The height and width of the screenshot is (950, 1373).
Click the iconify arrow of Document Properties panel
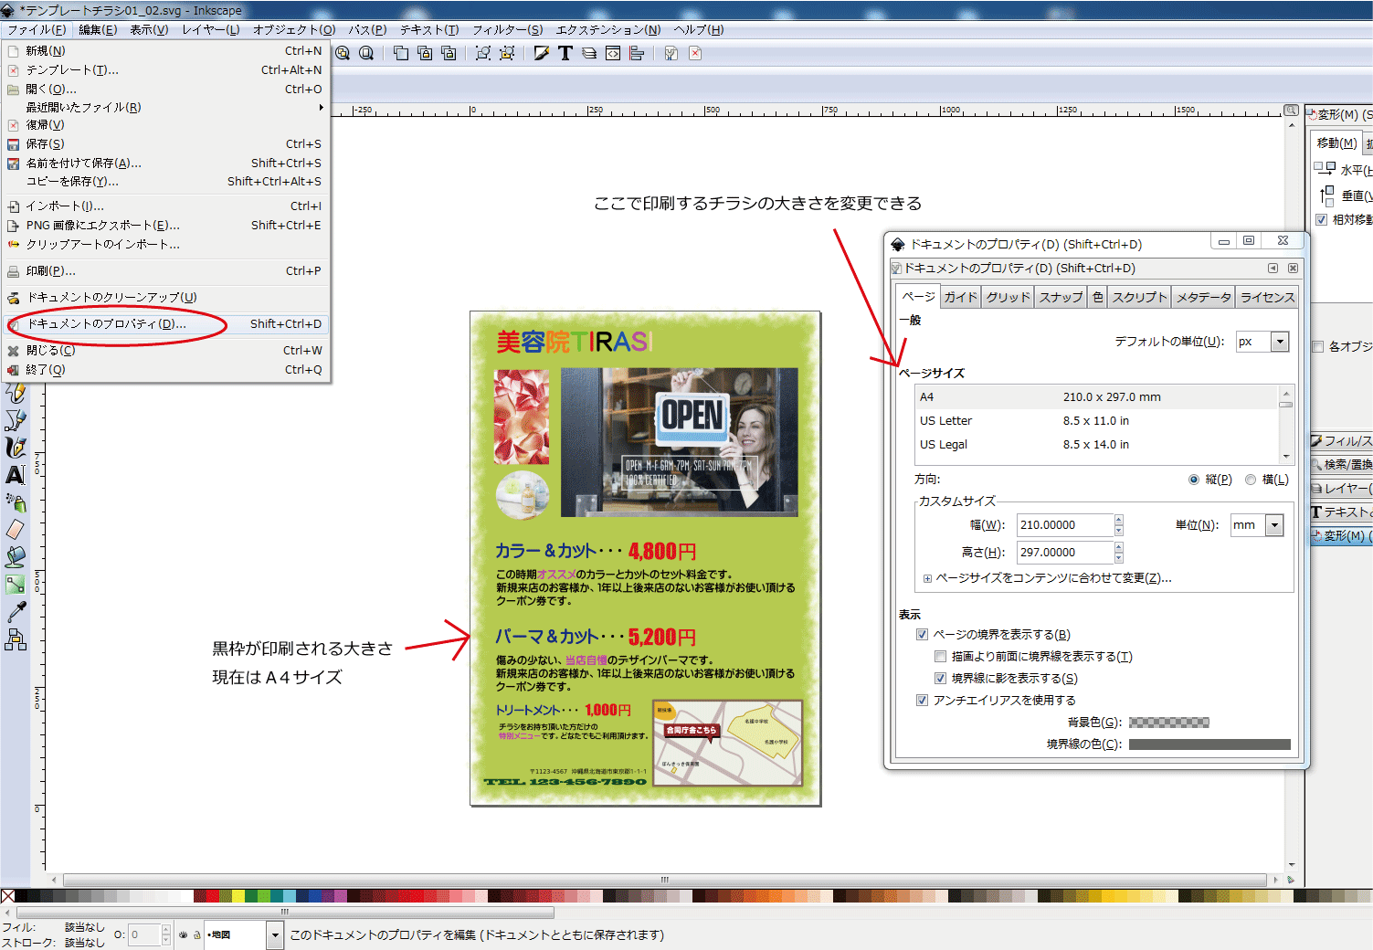coord(1273,268)
